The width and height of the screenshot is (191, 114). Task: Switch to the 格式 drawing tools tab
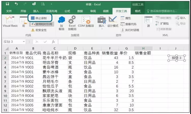click(138, 11)
